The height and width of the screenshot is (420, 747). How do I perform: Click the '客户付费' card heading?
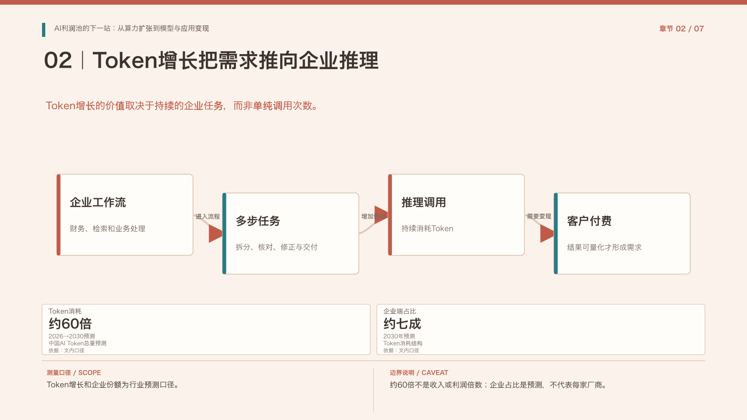[589, 221]
